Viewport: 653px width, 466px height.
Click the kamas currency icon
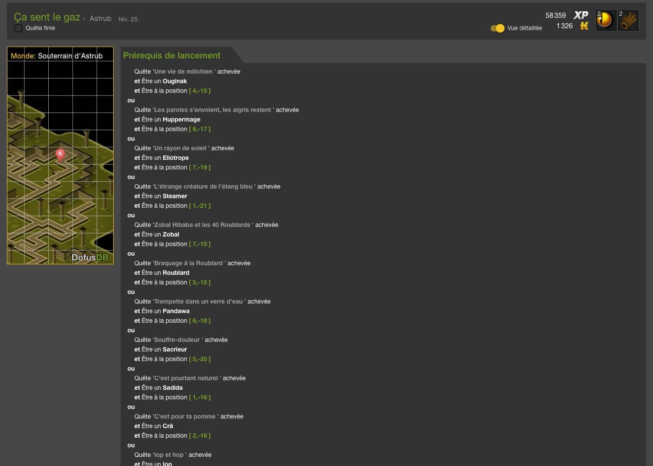coord(584,26)
